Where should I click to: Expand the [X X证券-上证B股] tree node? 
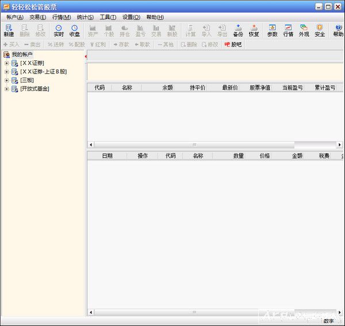pos(7,71)
